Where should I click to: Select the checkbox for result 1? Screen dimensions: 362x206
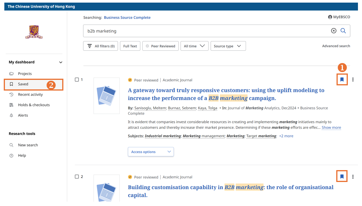77,80
